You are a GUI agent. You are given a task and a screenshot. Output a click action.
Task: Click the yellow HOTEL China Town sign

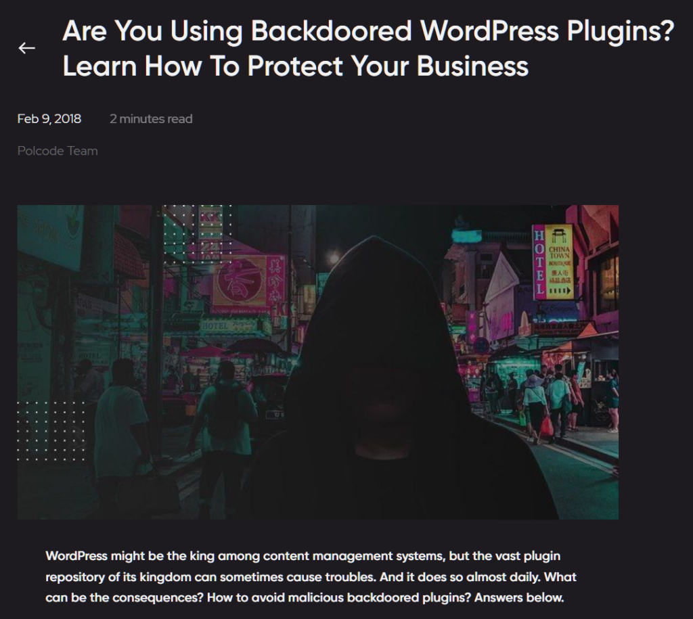pos(553,262)
